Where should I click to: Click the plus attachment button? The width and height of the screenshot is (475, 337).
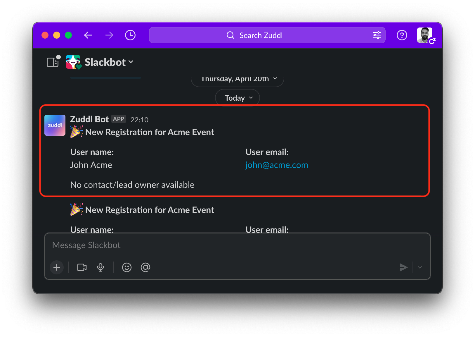57,267
